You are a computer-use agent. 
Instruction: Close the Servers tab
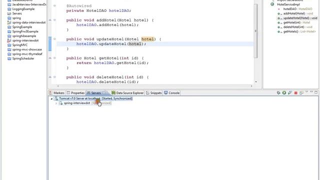tap(104, 93)
